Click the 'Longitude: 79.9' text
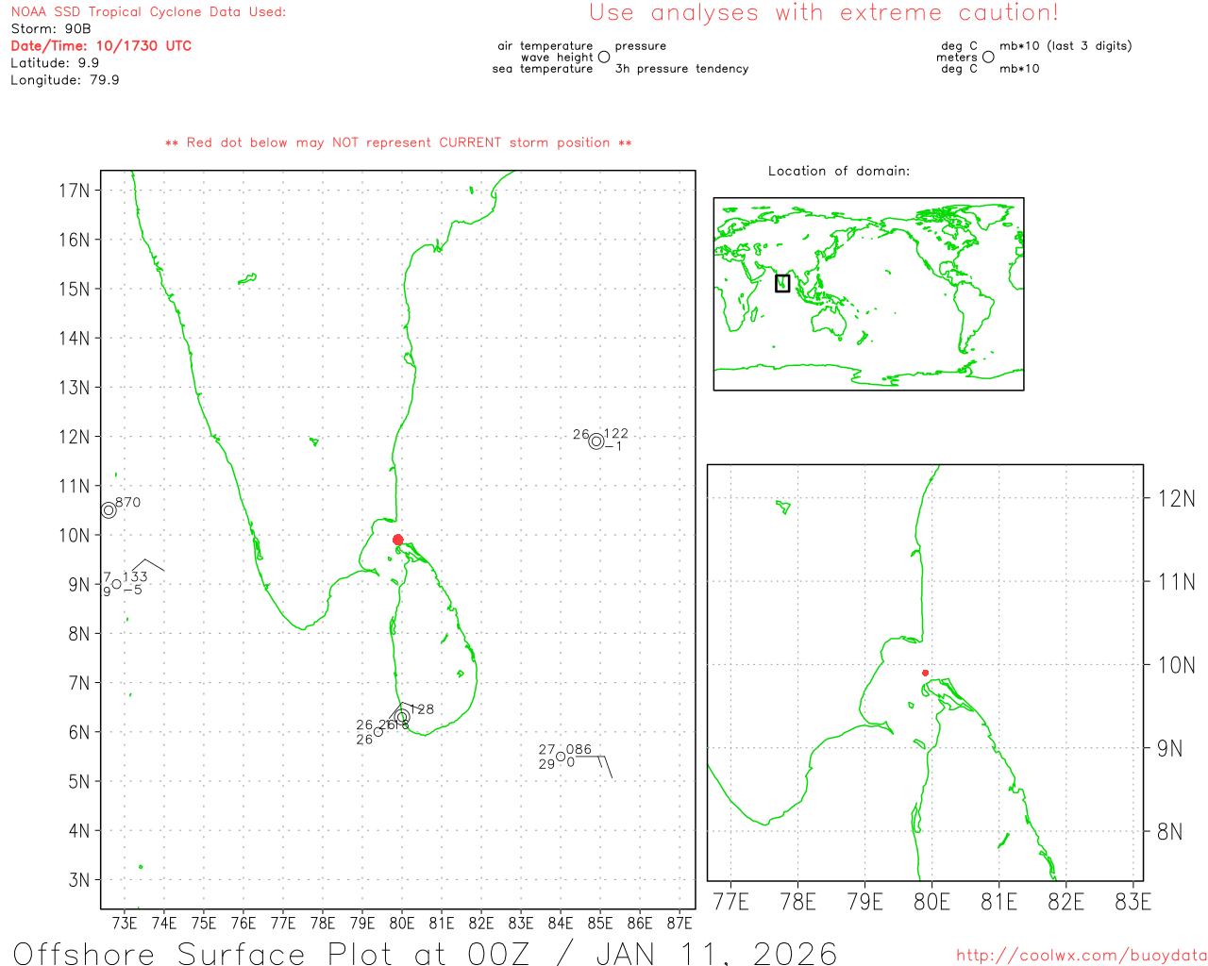The width and height of the screenshot is (1208, 966). [x=65, y=80]
